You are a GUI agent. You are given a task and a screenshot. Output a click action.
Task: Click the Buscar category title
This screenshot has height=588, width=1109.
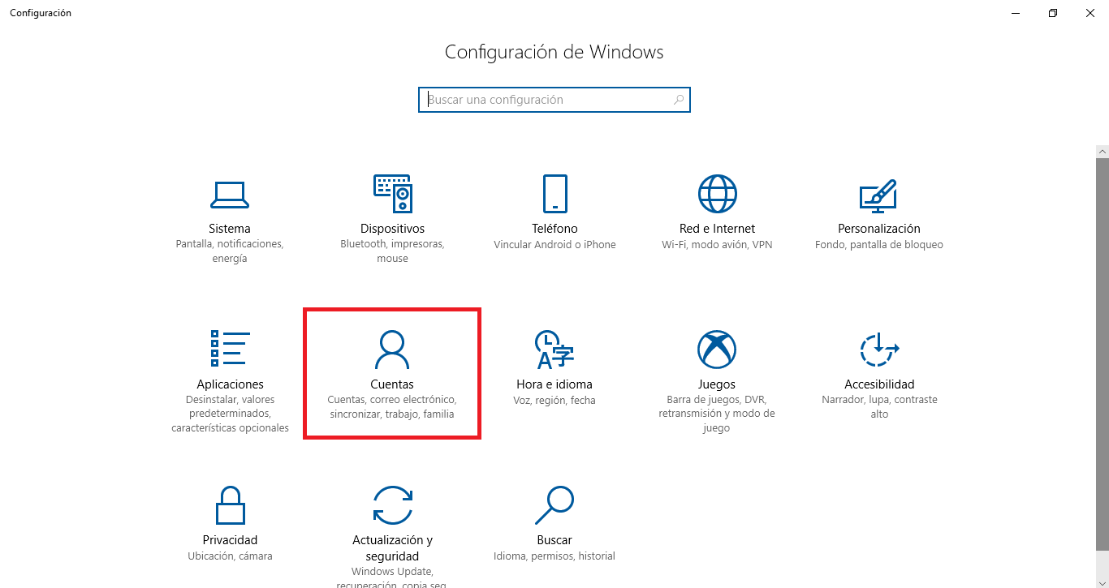[x=554, y=540]
